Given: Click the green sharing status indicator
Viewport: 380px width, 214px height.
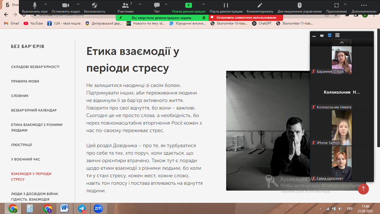Looking at the screenshot, I should coord(162,18).
